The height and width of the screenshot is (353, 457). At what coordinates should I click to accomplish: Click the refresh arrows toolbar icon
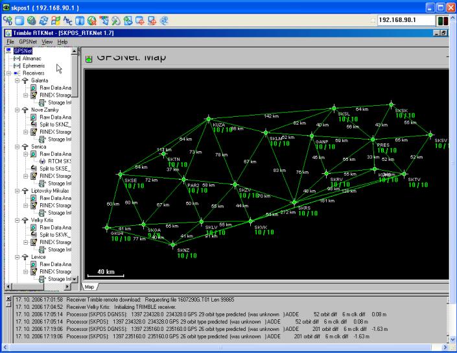point(43,20)
